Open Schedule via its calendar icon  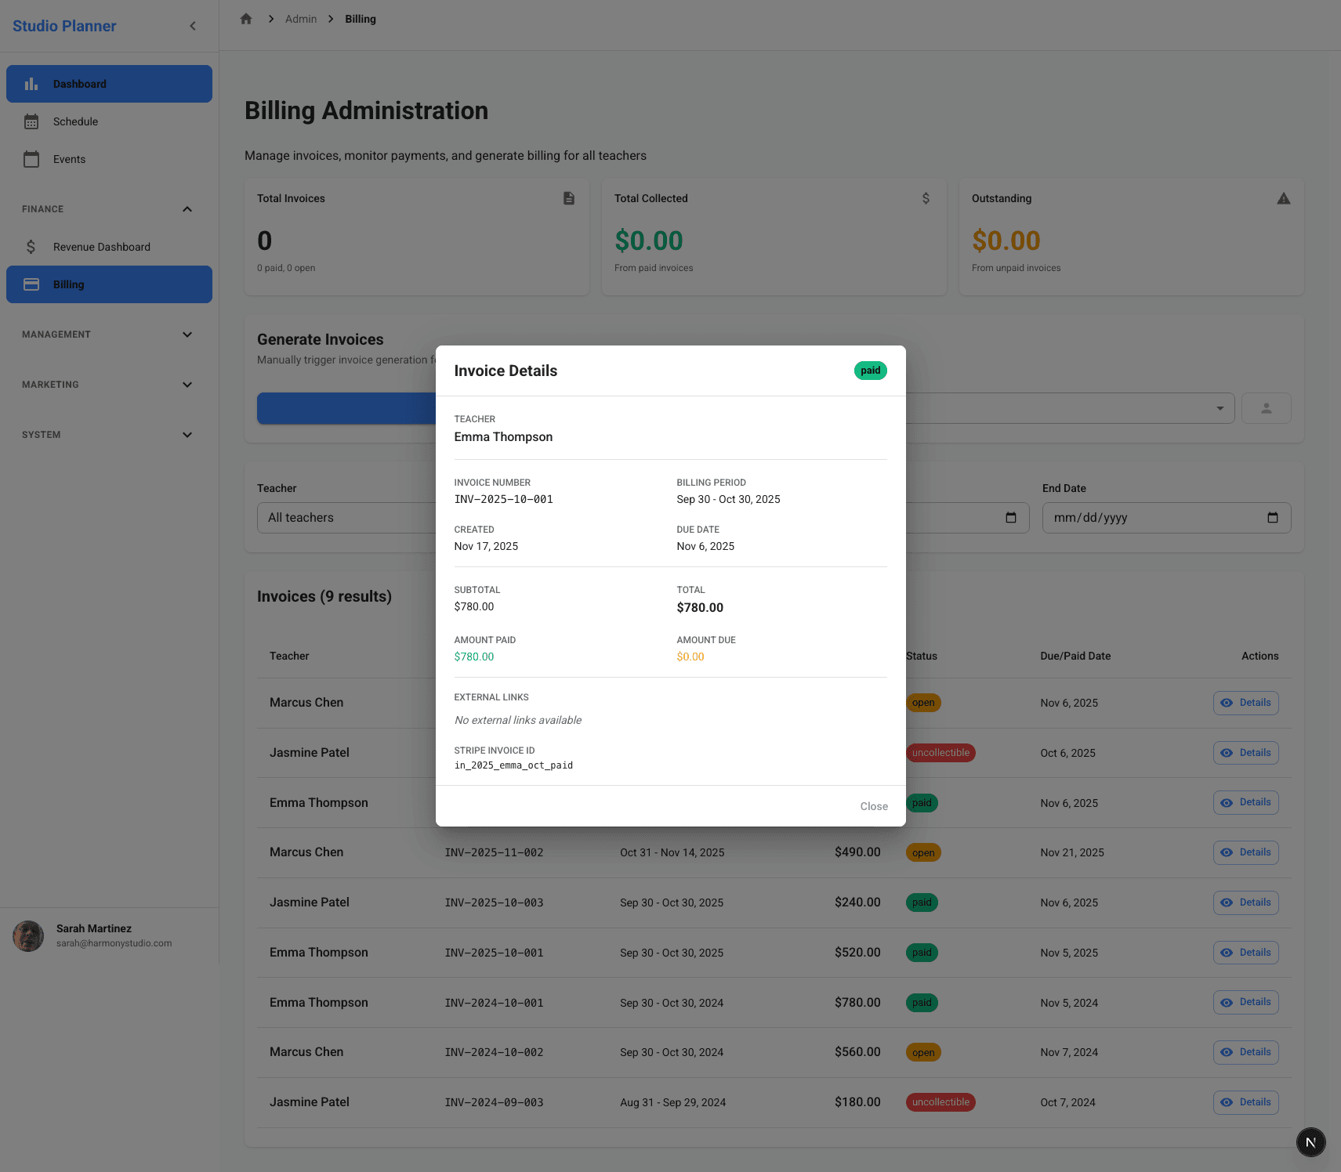coord(31,121)
